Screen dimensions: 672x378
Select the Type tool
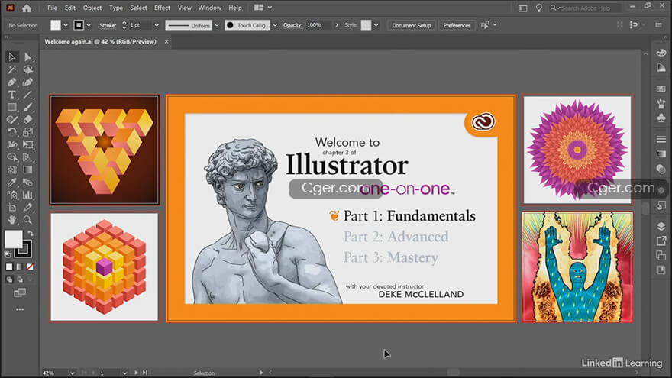point(12,95)
